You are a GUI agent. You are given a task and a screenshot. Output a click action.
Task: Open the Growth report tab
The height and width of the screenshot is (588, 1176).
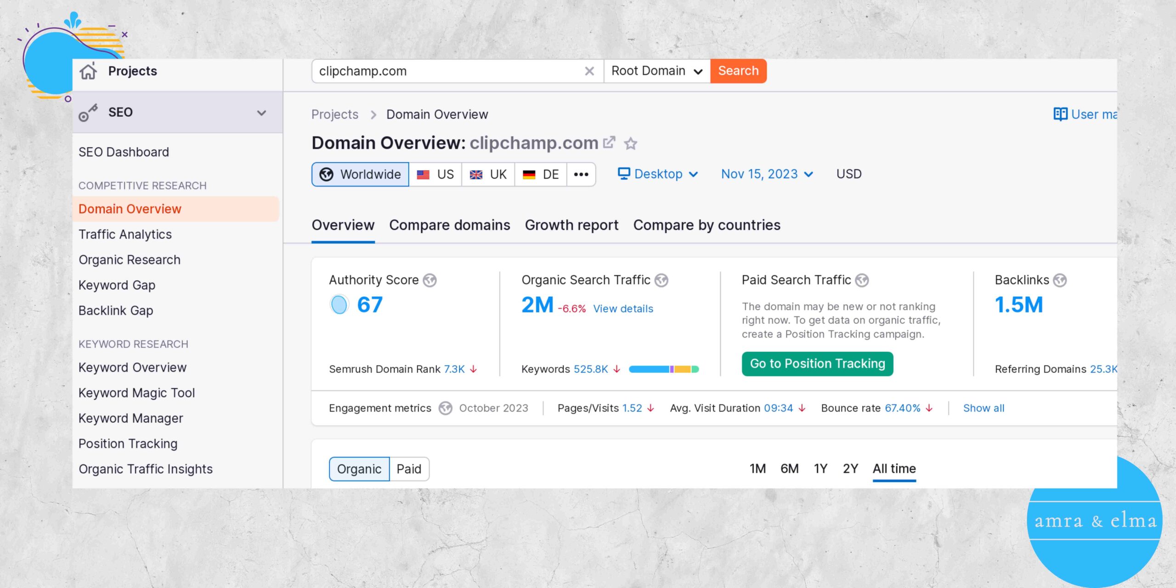coord(571,225)
